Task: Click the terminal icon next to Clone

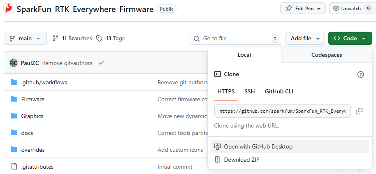Action: tap(218, 74)
